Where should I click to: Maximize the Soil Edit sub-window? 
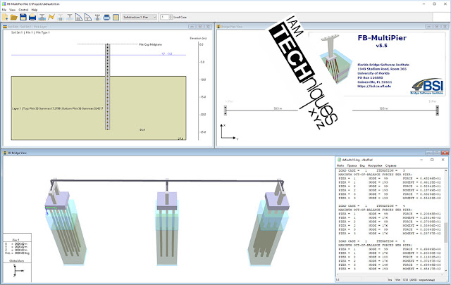(x=200, y=27)
